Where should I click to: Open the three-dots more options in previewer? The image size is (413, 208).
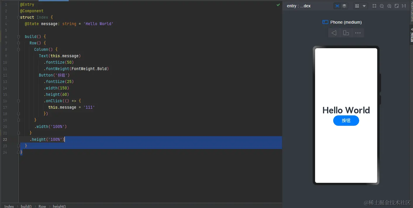pos(358,33)
